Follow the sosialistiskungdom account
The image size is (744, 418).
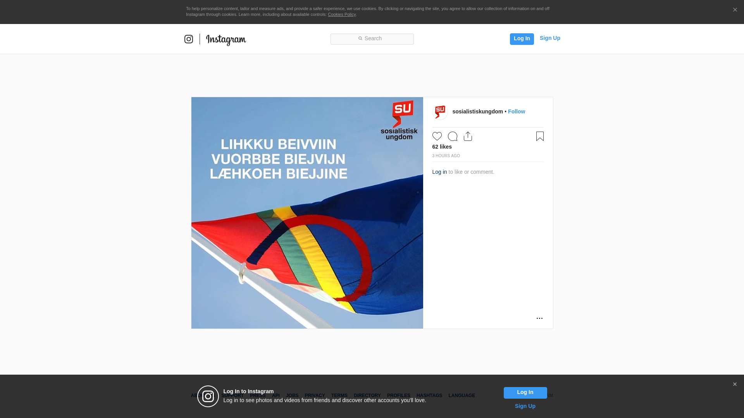pos(517,111)
